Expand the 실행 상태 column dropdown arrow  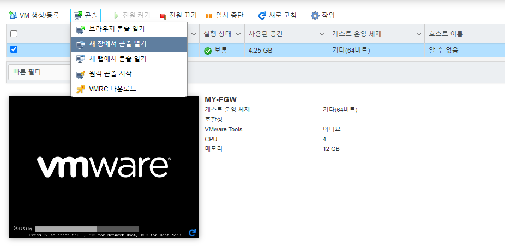tap(238, 34)
